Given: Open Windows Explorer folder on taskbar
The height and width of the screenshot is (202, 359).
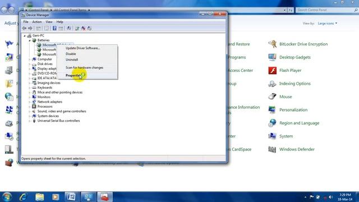Looking at the screenshot, I should [39, 197].
